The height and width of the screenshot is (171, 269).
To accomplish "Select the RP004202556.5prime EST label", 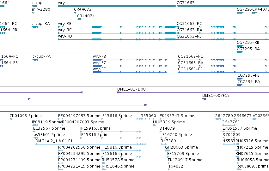I will tap(79, 147).
